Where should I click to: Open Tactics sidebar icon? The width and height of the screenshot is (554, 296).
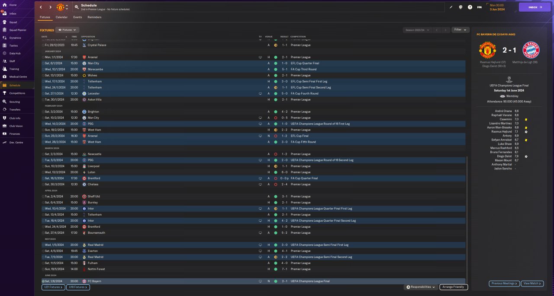4,45
